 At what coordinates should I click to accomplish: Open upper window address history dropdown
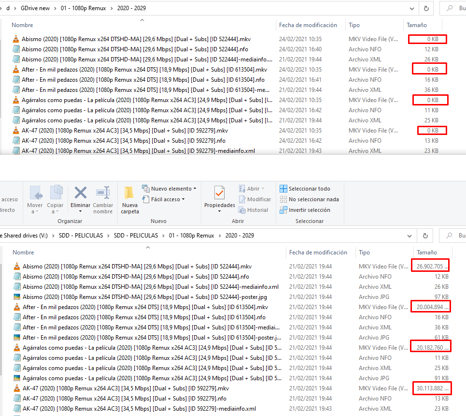coord(411,9)
